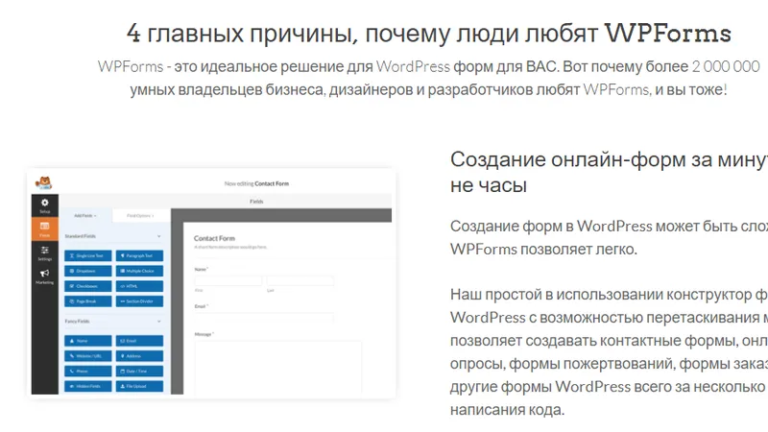Viewport: 768px width, 432px height.
Task: Collapse the Fancy Fields section chevron
Action: coord(158,322)
